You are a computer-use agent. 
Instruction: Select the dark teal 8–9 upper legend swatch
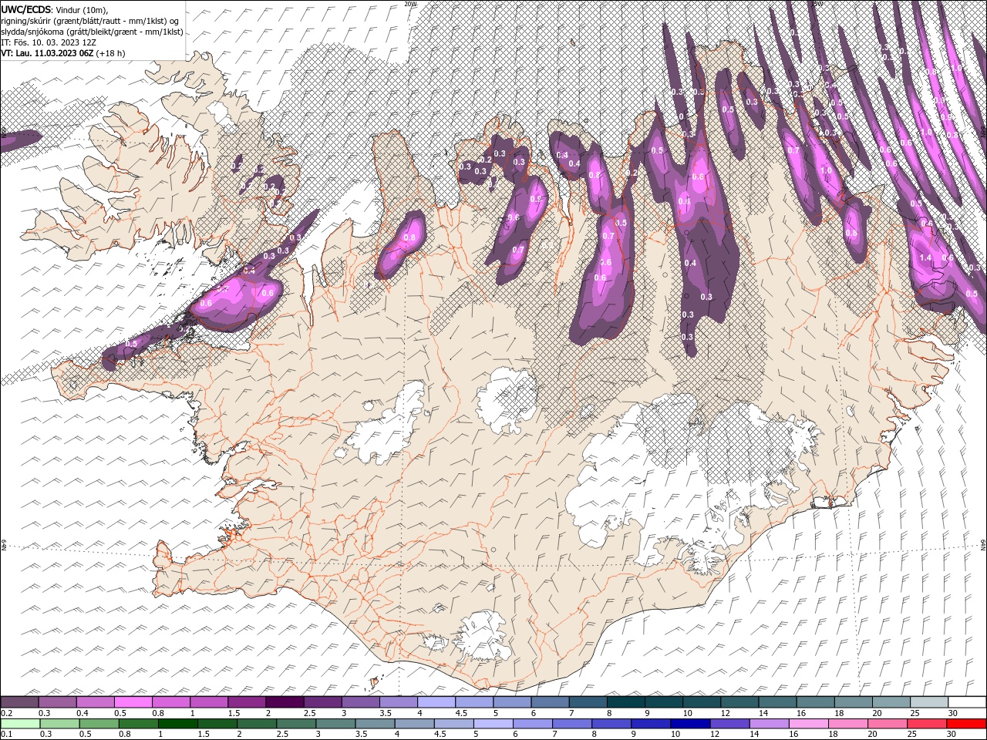pyautogui.click(x=626, y=702)
